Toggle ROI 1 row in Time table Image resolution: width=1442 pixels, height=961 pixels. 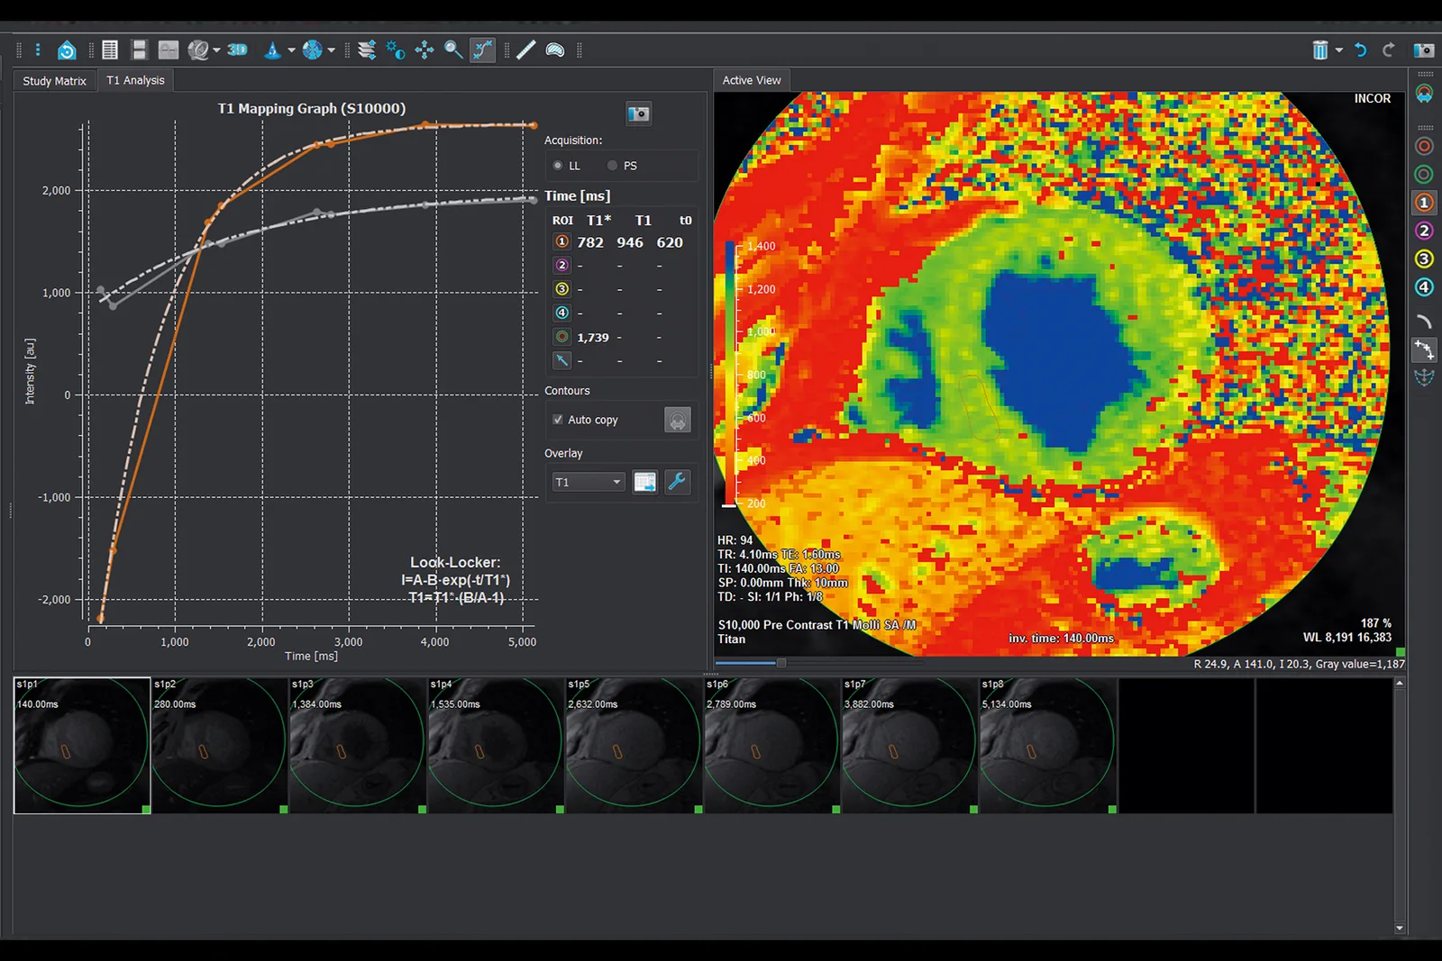coord(561,242)
